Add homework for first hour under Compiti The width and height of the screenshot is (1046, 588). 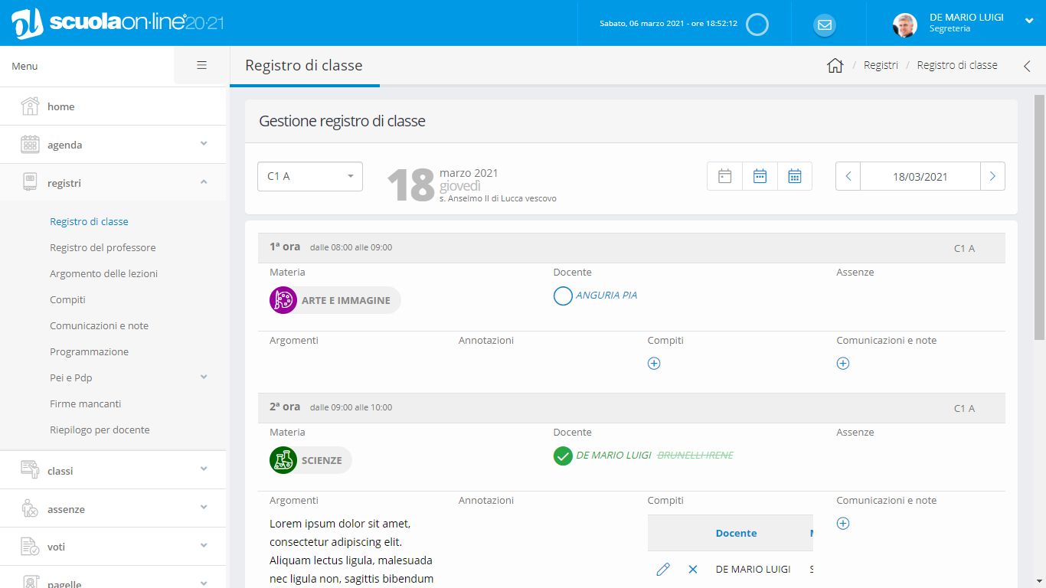click(x=654, y=364)
